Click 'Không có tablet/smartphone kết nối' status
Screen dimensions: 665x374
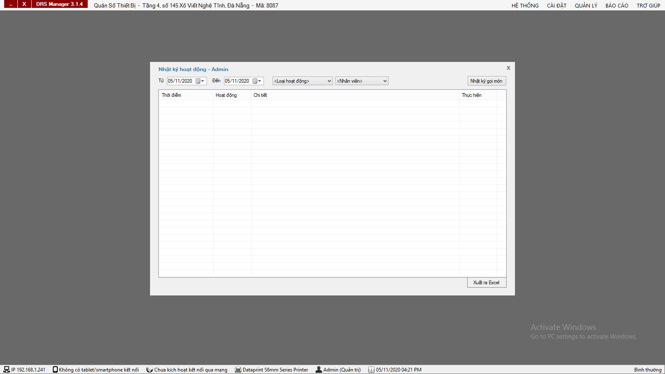(99, 370)
